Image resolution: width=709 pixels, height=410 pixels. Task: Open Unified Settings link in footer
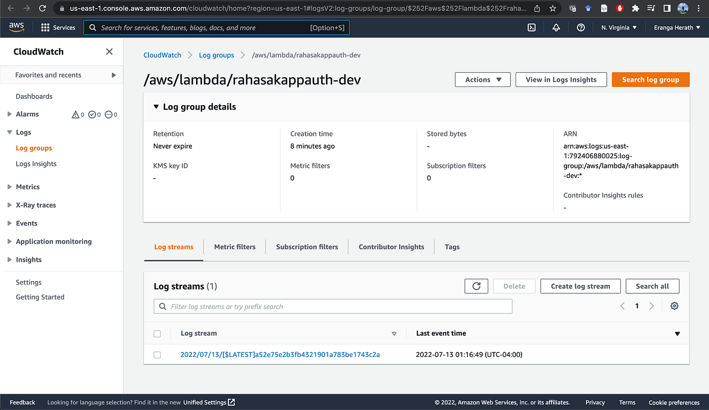pos(209,402)
